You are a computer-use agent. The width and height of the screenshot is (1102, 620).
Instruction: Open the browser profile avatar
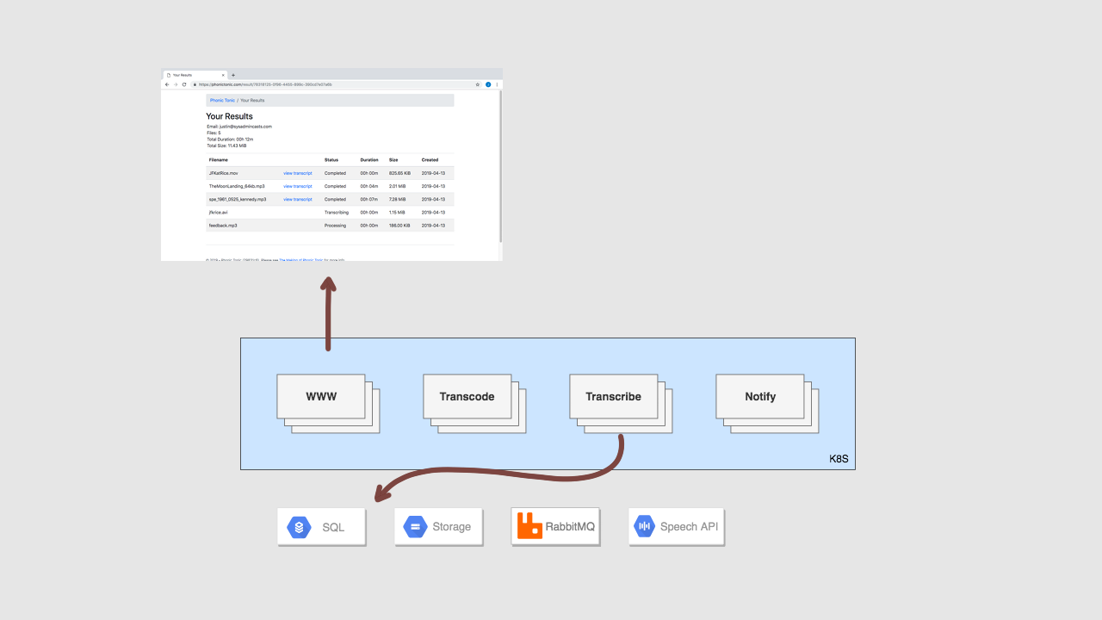point(488,84)
